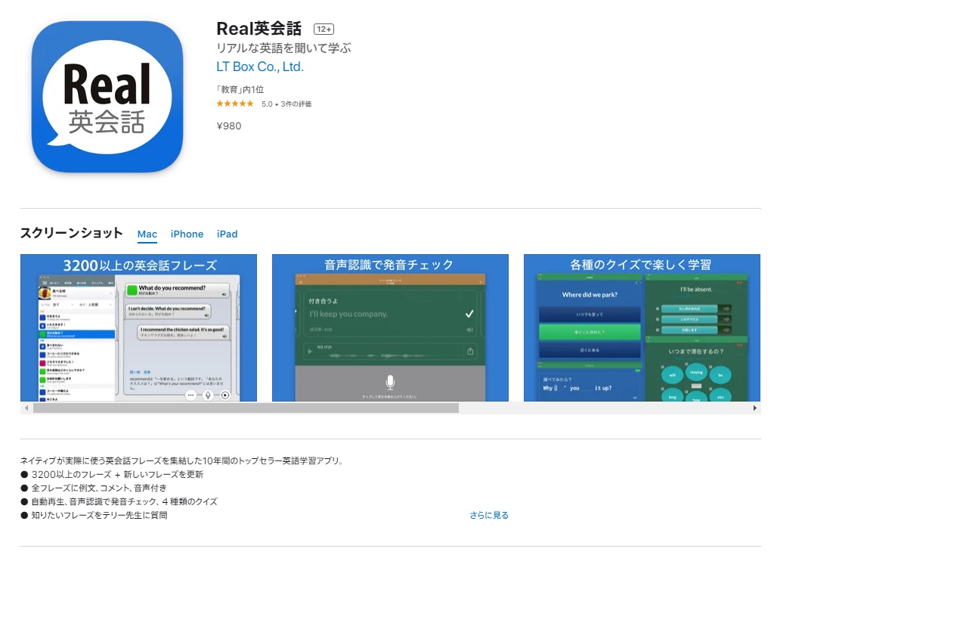The height and width of the screenshot is (639, 966).
Task: Open the 各種のクイズで楽しく学習 screenshot
Action: (x=642, y=327)
